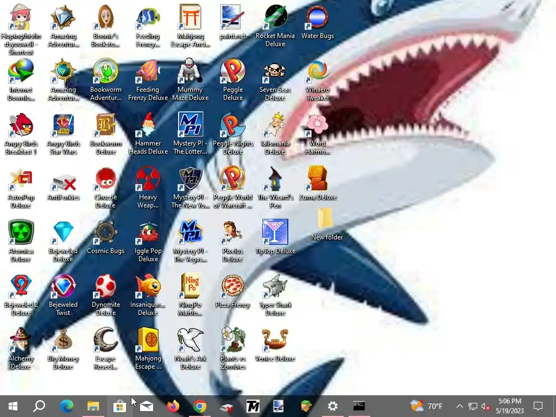This screenshot has height=417, width=556.
Task: Open Tip Top Deluxe cocktail icon
Action: click(x=275, y=232)
